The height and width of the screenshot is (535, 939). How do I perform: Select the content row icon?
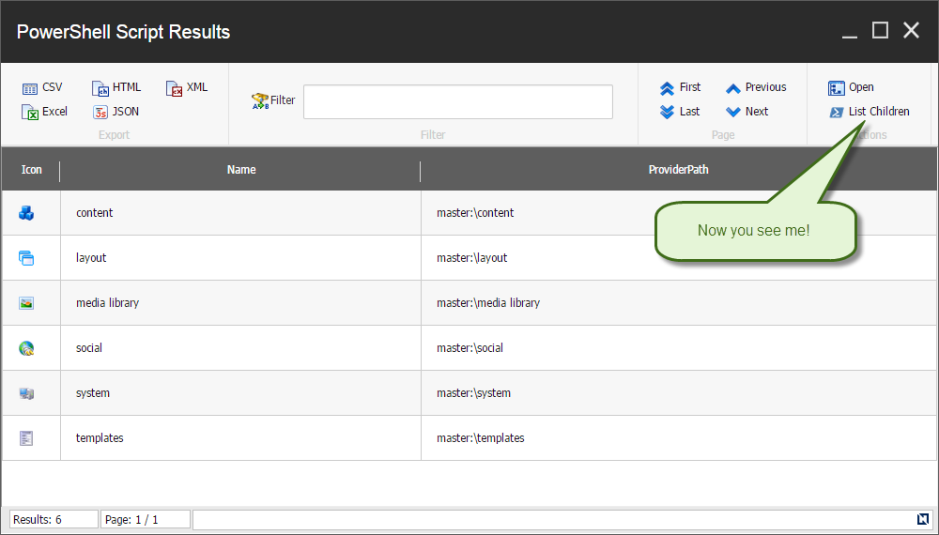[x=26, y=213]
